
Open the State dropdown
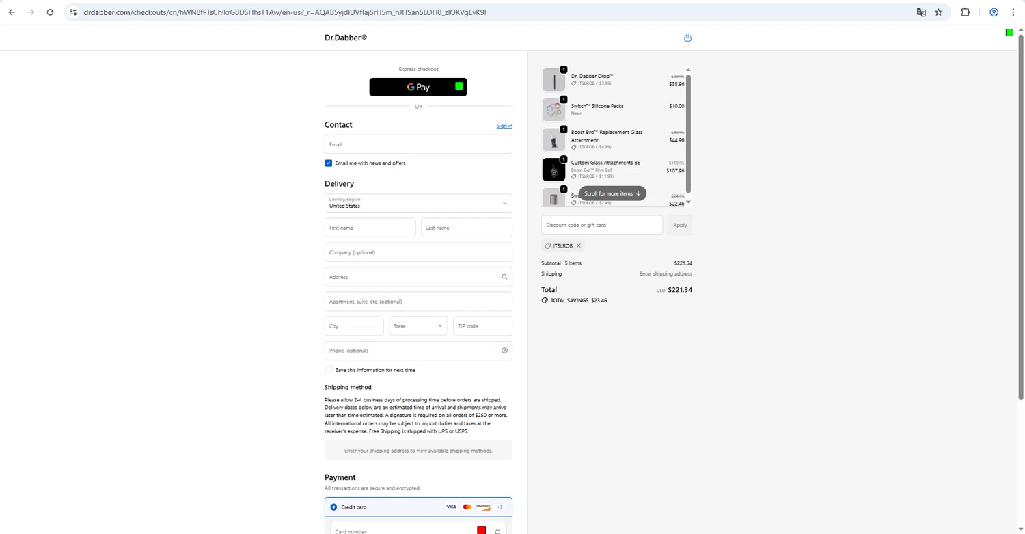(418, 326)
